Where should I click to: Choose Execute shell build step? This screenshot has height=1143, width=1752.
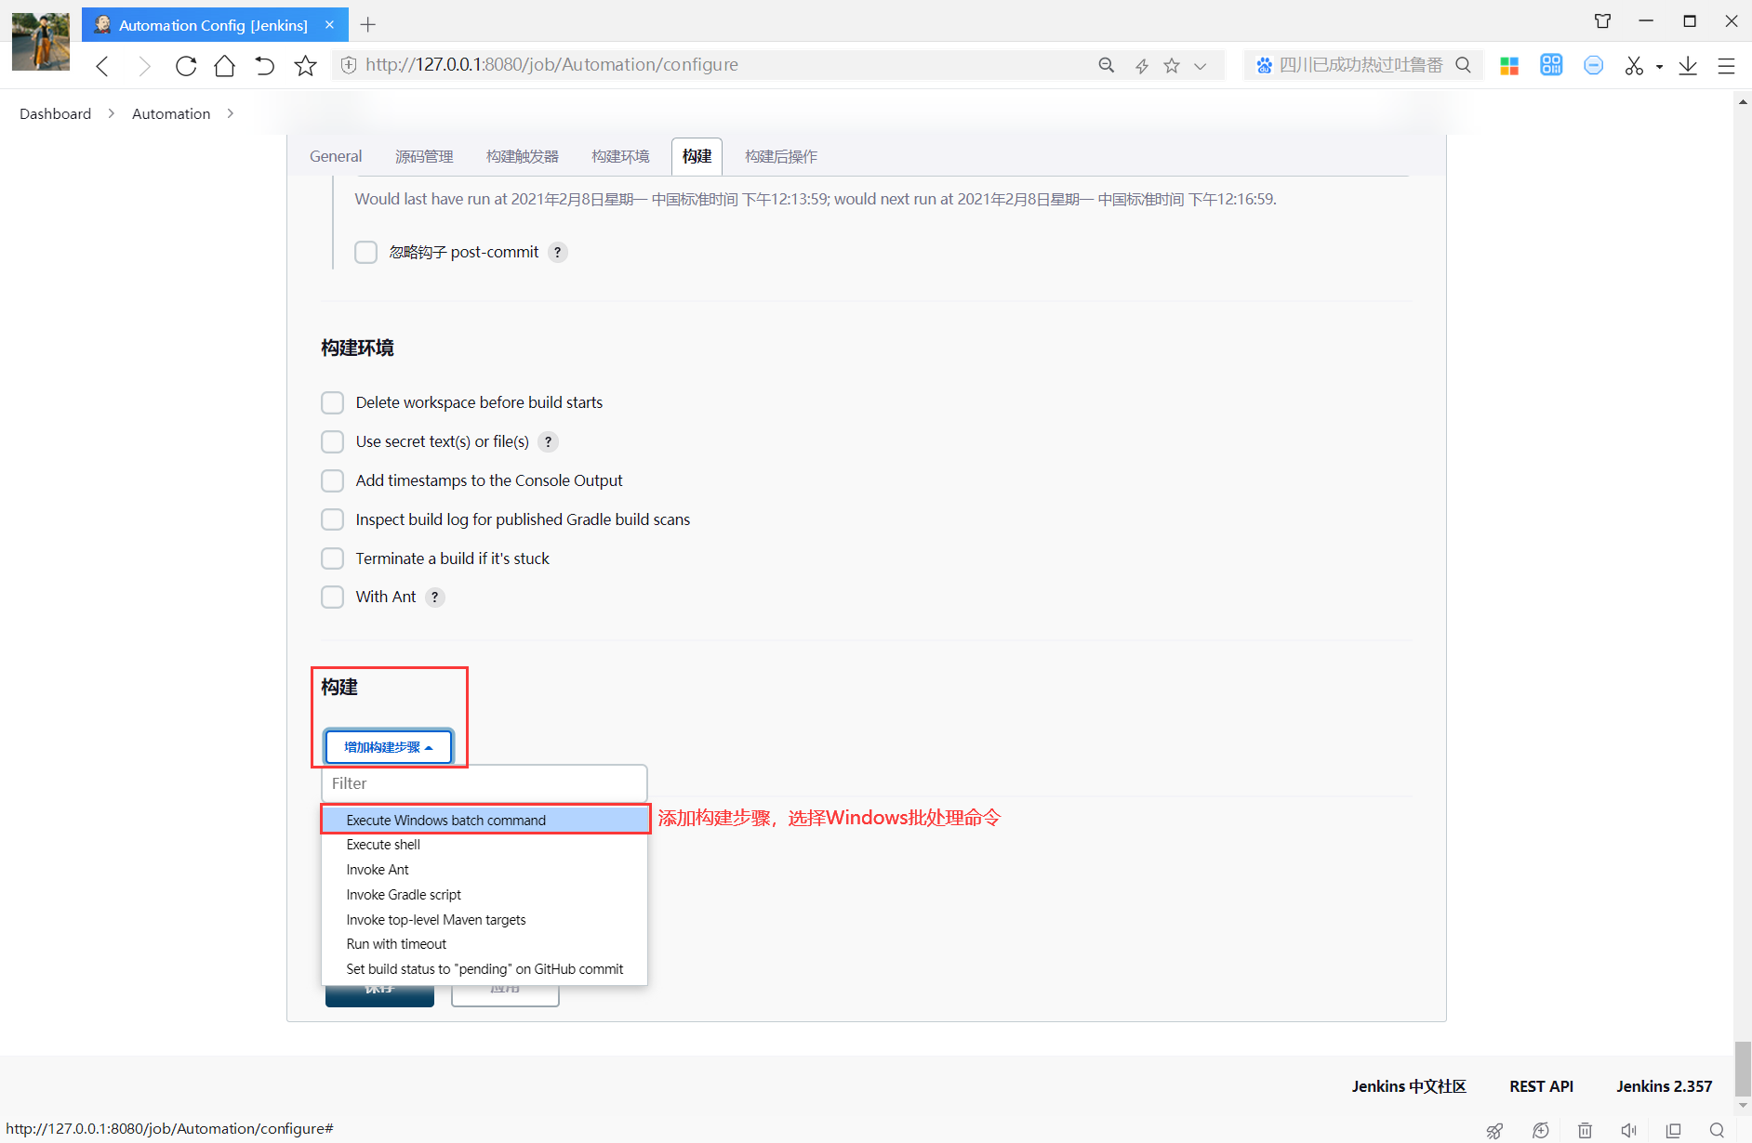coord(484,845)
